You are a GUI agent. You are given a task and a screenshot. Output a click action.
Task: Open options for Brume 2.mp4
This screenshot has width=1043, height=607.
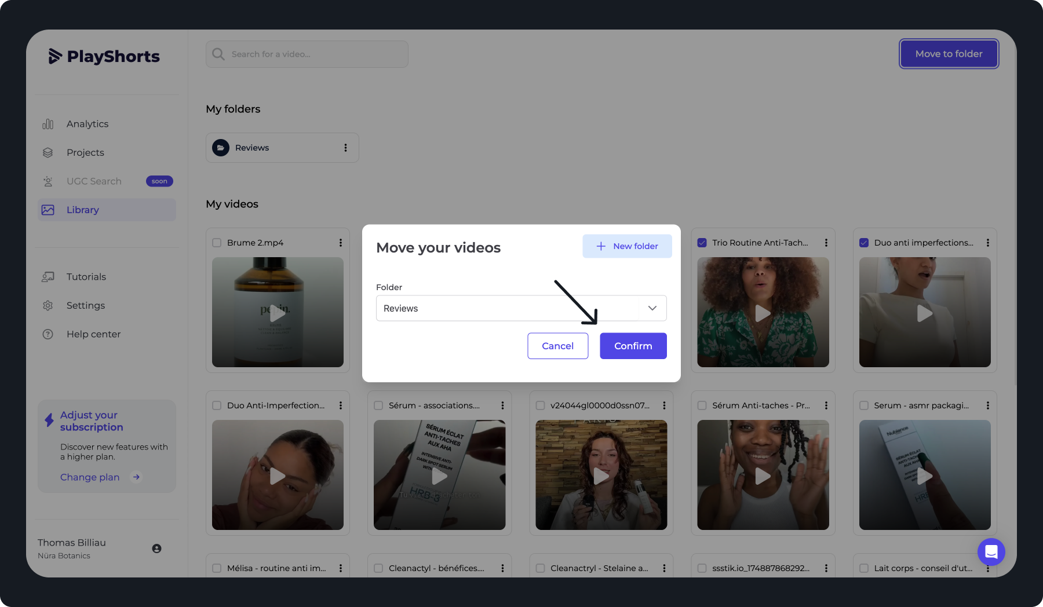(341, 243)
